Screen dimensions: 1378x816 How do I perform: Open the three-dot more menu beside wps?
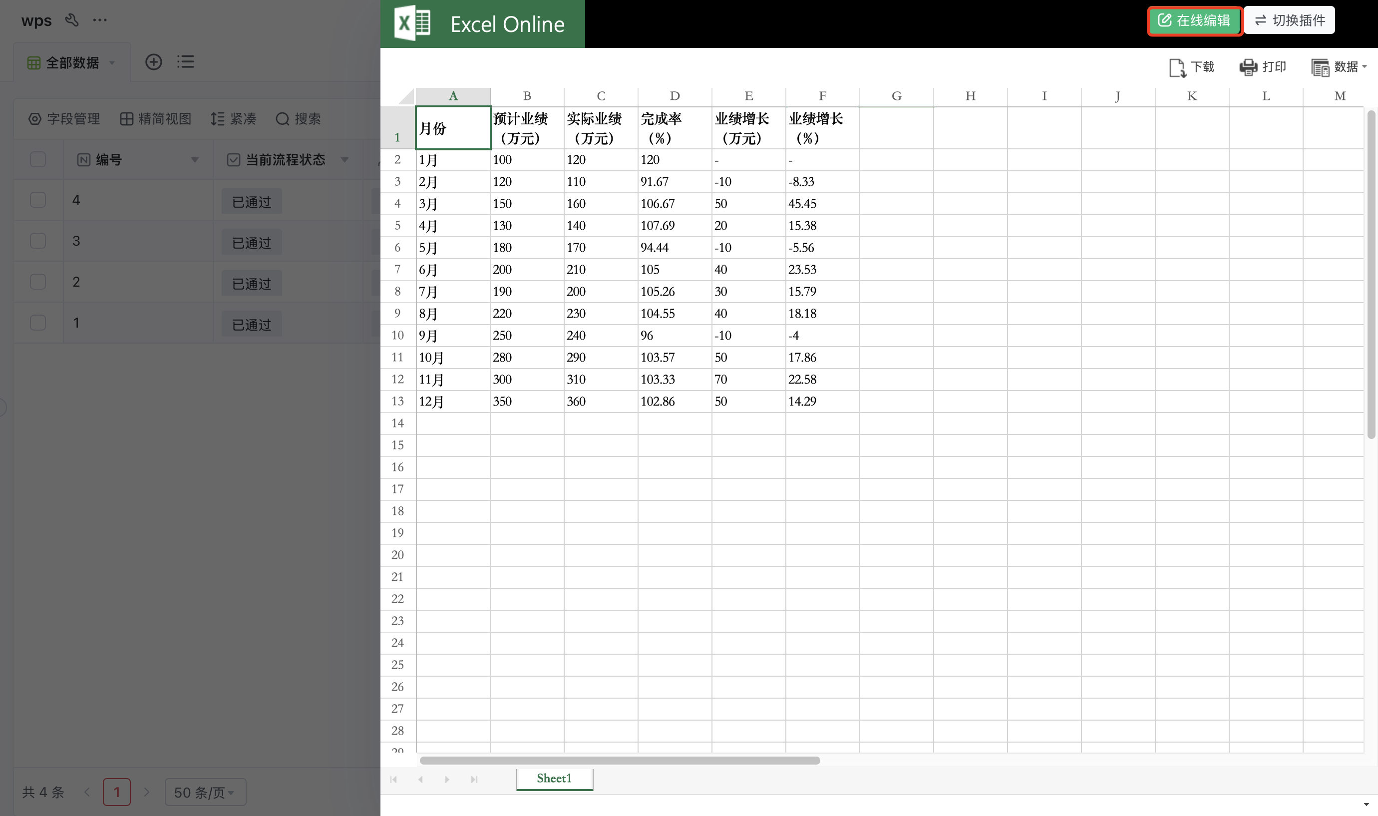tap(99, 20)
